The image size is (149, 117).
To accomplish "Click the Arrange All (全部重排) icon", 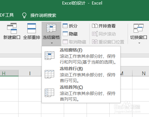I will (x=32, y=28).
